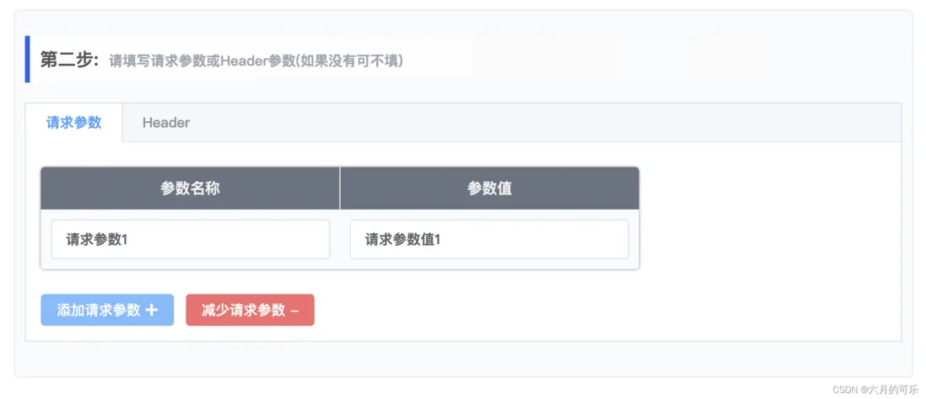Click the plus icon on the add button
The width and height of the screenshot is (926, 399).
coord(152,310)
